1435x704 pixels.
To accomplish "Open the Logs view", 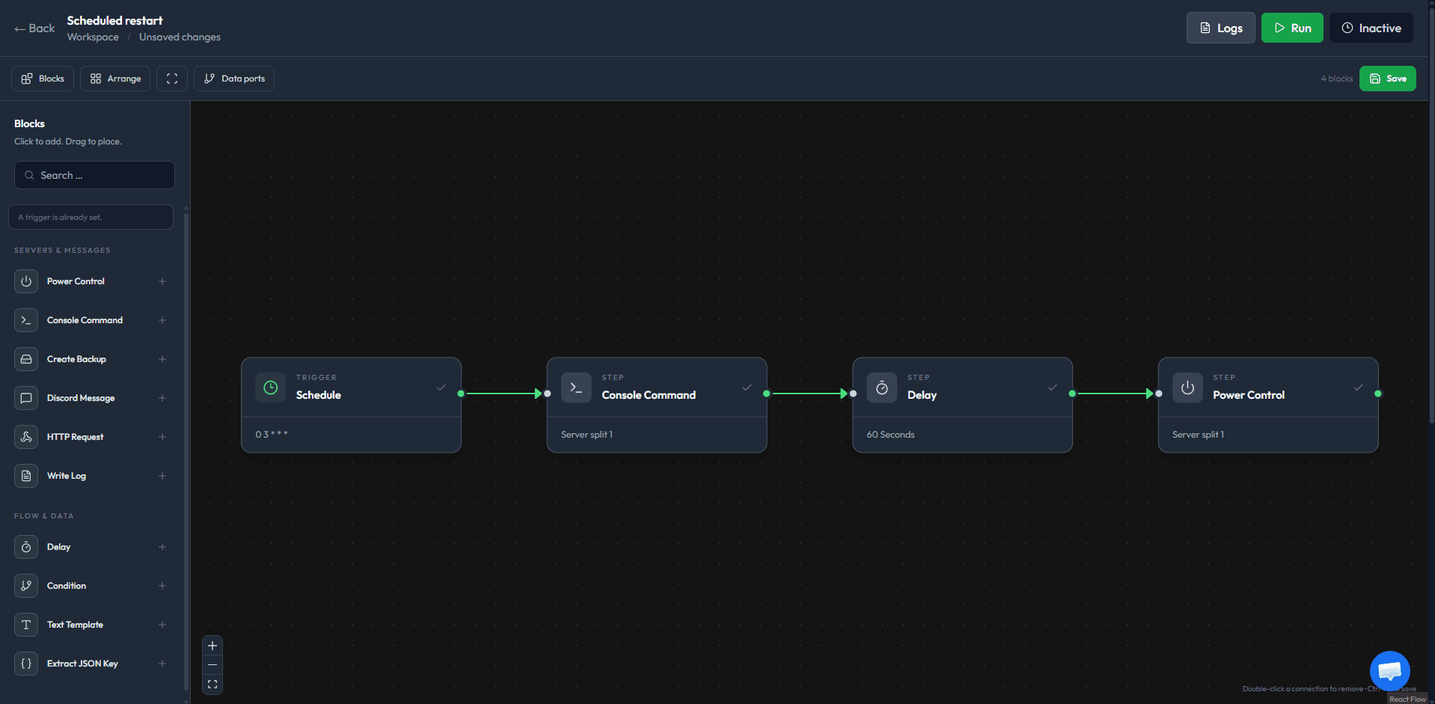I will [x=1221, y=28].
